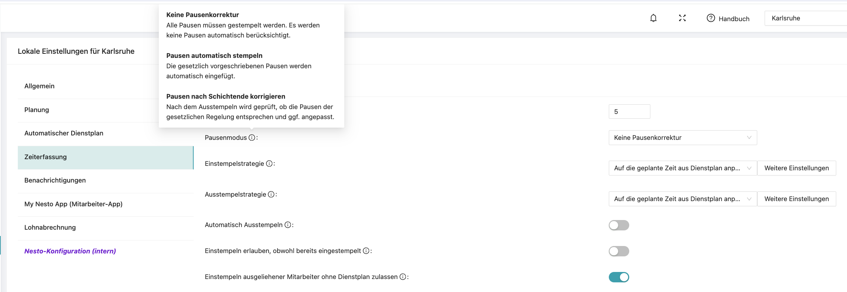
Task: Expand the Ausstempelstrategie dropdown
Action: [682, 199]
